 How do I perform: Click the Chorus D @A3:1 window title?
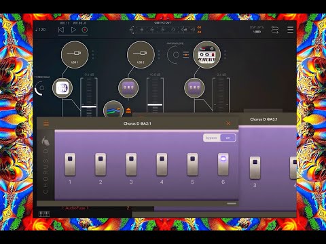pyautogui.click(x=264, y=119)
